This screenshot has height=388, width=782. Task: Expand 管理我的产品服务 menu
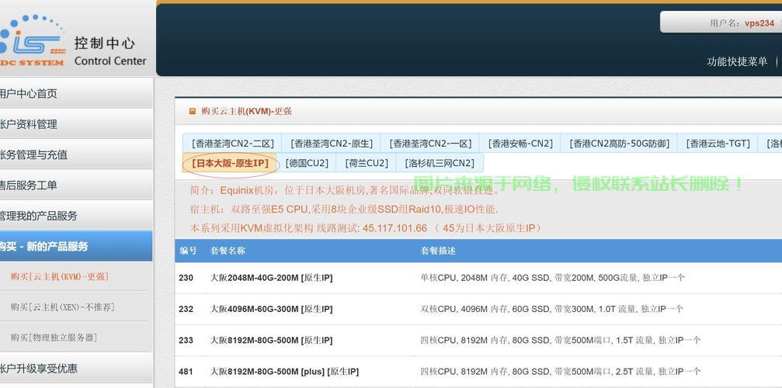click(39, 216)
